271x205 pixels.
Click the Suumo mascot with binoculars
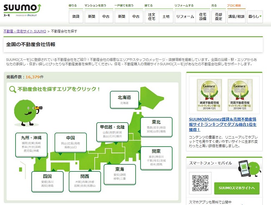pos(28,113)
